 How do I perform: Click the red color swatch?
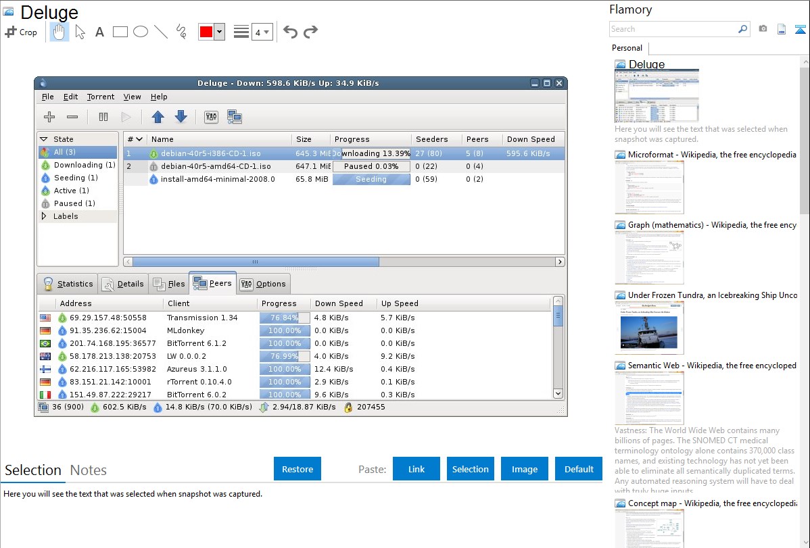click(x=206, y=32)
